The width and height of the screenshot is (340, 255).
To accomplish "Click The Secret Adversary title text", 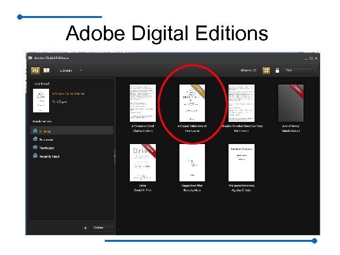I will tap(242, 186).
